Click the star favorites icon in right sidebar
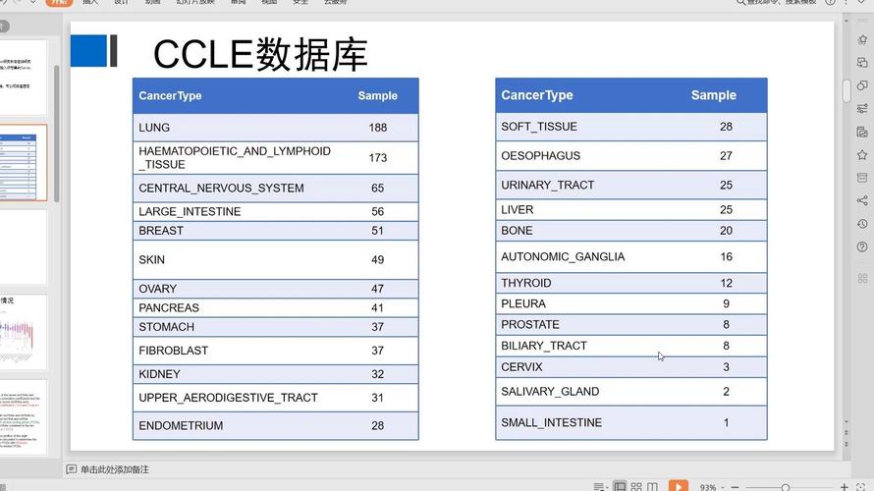The image size is (874, 491). pos(862,155)
